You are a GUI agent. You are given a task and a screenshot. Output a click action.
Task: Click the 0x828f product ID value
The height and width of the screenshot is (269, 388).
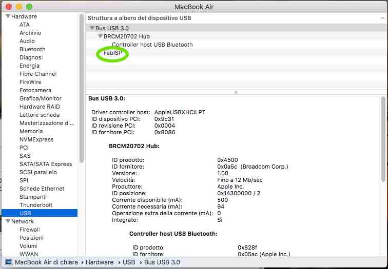click(x=247, y=247)
